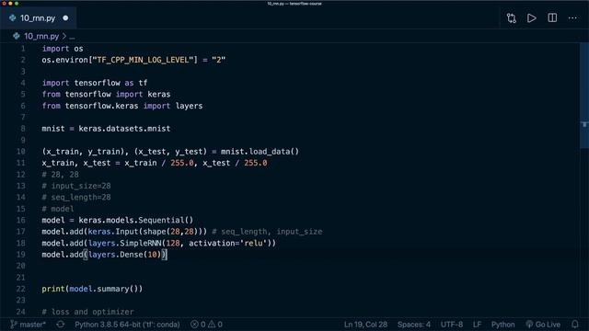589x331 pixels.
Task: Split the editor with the split icon
Action: coord(552,18)
